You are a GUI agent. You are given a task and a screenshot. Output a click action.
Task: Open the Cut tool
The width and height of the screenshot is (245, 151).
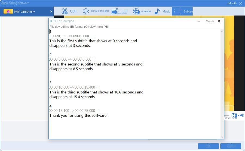69,11
